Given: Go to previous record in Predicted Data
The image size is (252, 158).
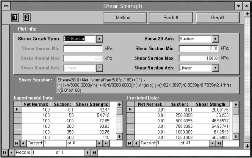Looking at the screenshot, I should [x=136, y=143].
